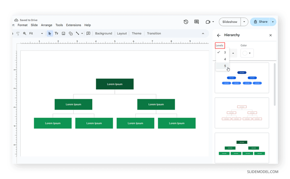Expand the Line tool dropdown arrow

(x=82, y=33)
